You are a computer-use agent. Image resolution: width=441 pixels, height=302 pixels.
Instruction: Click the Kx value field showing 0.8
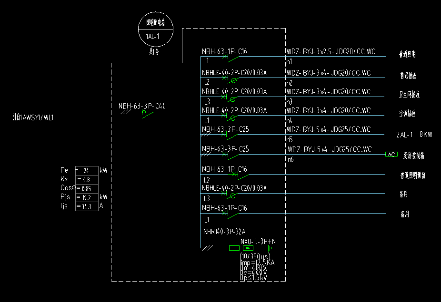(87, 179)
